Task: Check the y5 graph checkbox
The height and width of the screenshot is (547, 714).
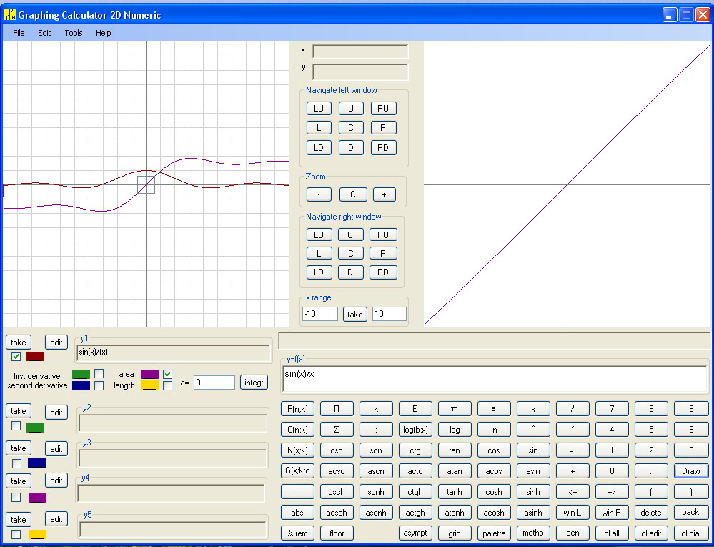Action: 16,534
